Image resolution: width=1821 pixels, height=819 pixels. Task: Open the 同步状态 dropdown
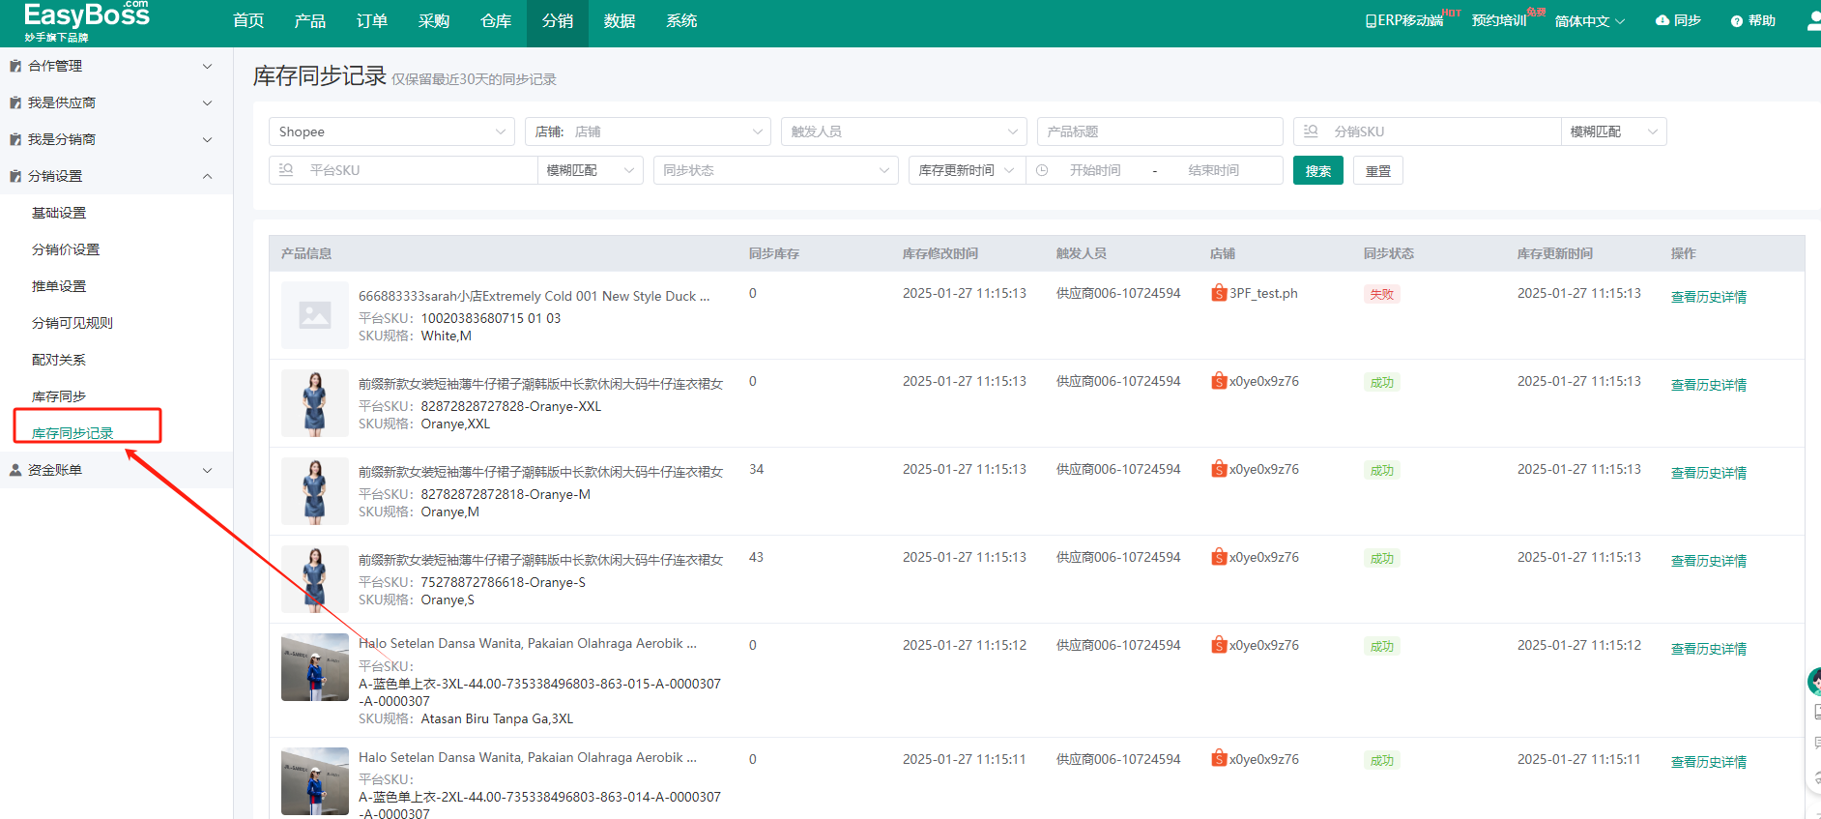click(x=775, y=170)
